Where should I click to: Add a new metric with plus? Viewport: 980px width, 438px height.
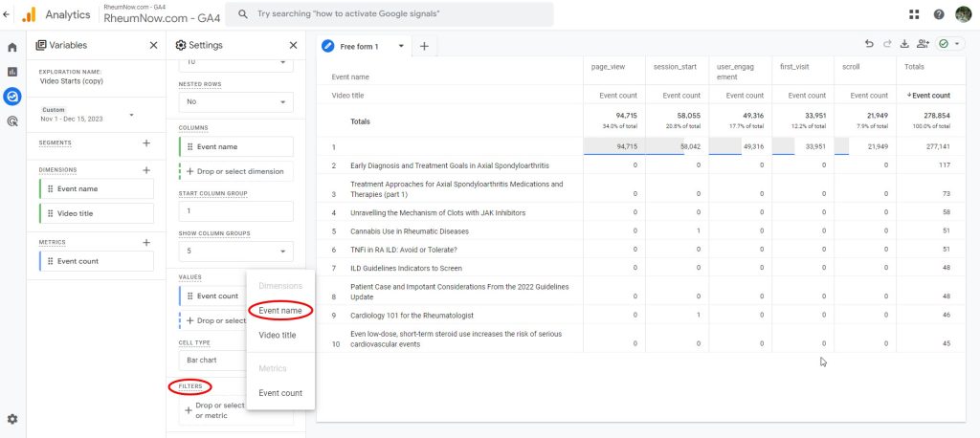146,243
